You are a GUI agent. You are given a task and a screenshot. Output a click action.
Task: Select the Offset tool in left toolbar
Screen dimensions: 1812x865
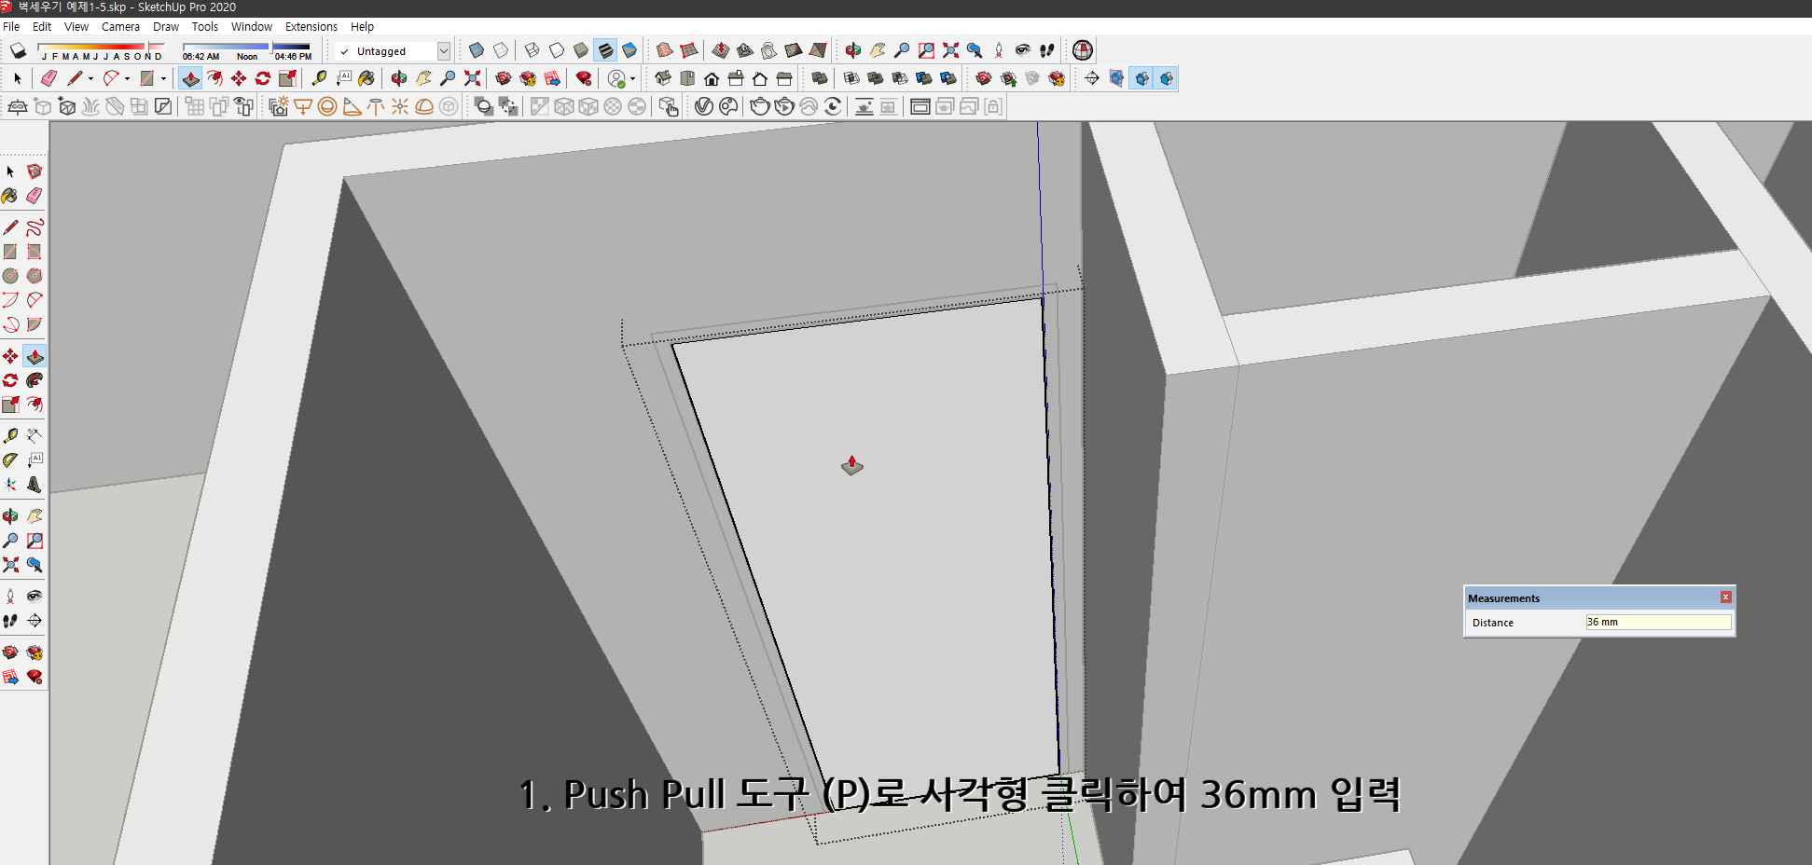35,405
